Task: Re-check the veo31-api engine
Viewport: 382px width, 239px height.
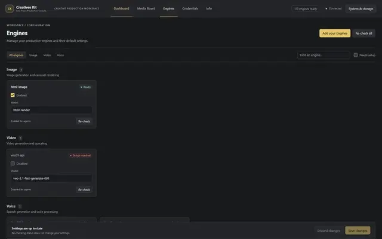Action: (x=84, y=189)
